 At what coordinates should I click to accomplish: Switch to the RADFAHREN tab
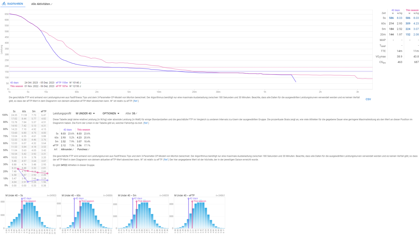click(15, 4)
